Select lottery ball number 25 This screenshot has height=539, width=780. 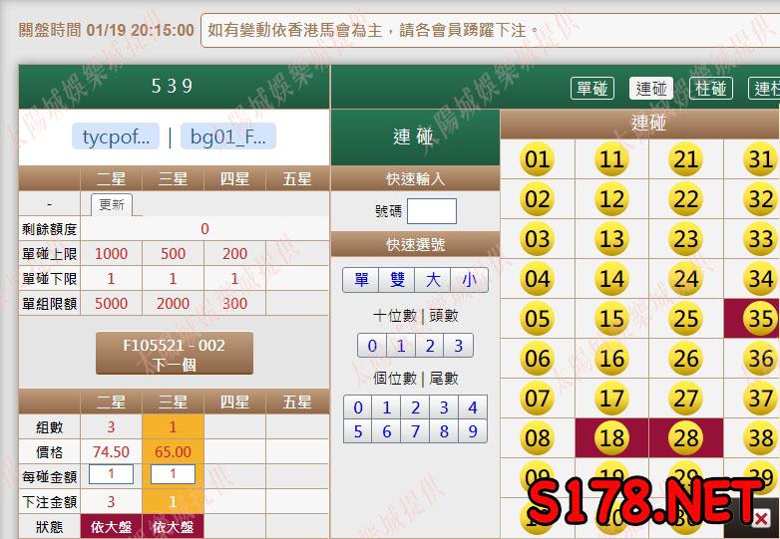pos(686,319)
